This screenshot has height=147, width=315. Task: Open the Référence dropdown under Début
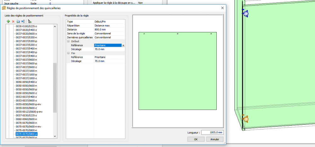(123, 46)
